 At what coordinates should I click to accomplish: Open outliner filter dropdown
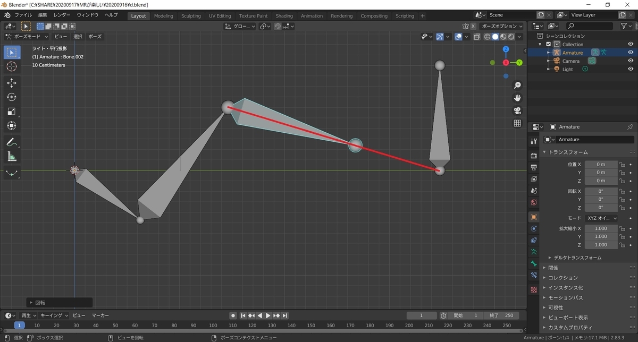tap(626, 26)
